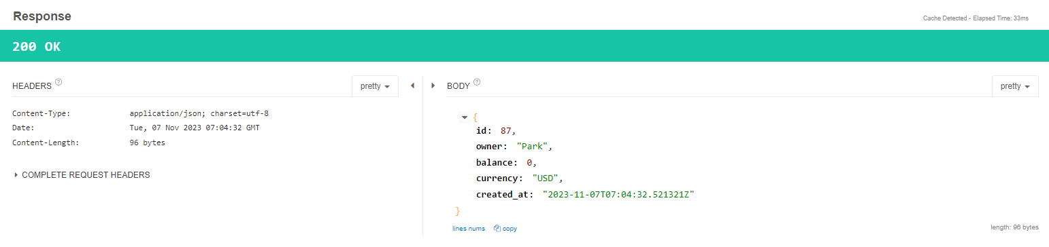
Task: Click the Response section heading
Action: [x=41, y=16]
